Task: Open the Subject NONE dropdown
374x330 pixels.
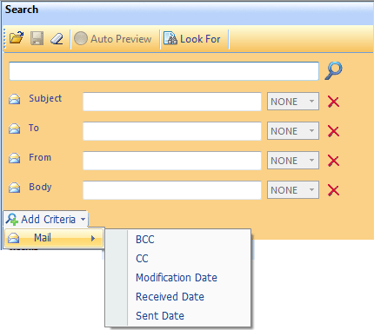Action: [x=293, y=102]
